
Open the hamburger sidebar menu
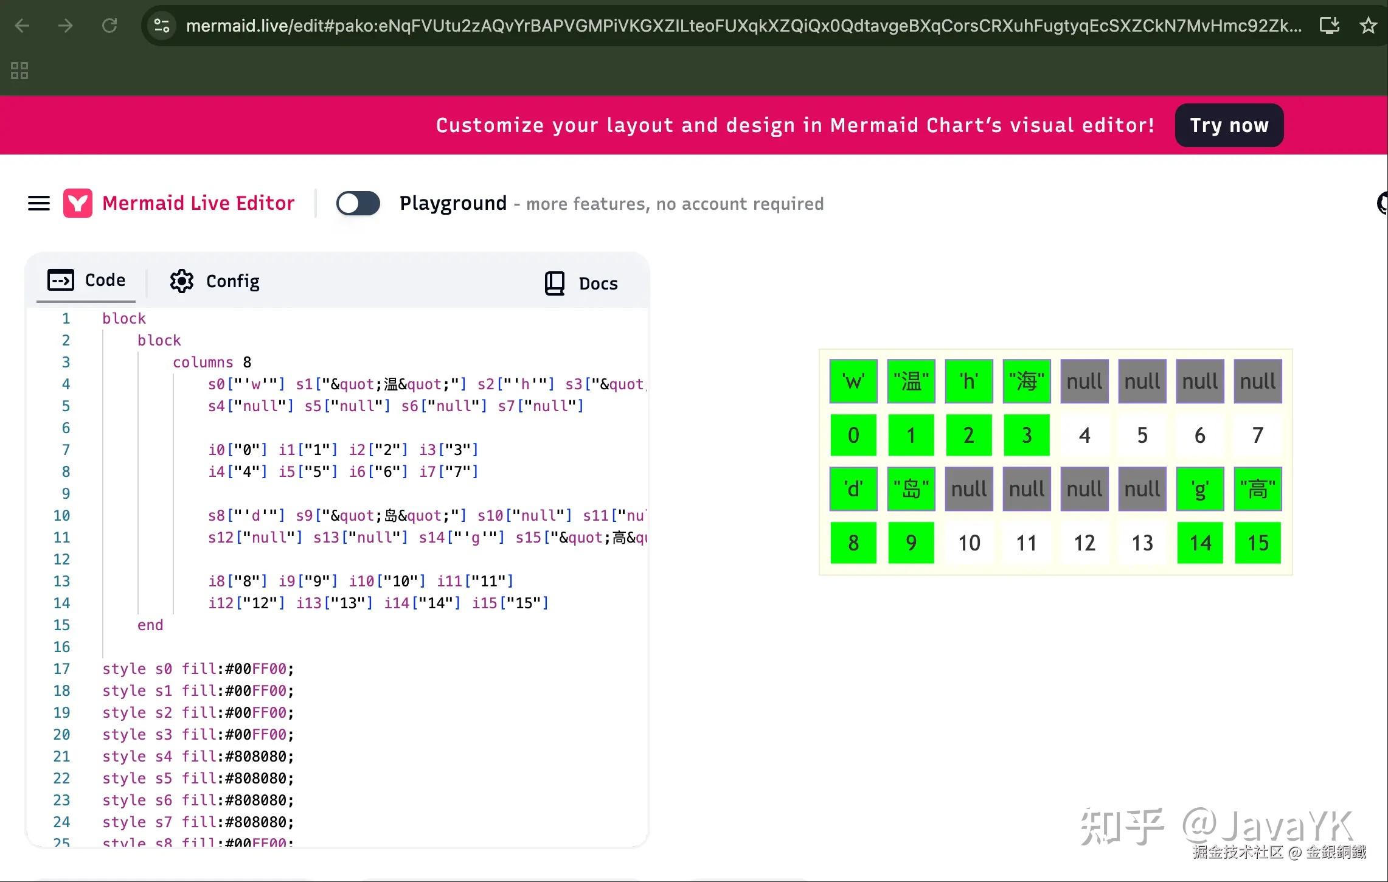coord(39,203)
